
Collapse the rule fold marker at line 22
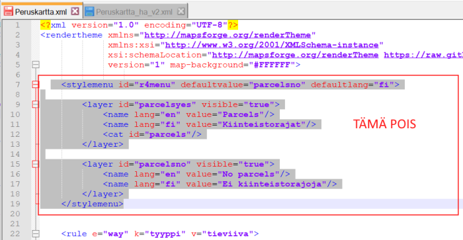point(36,234)
